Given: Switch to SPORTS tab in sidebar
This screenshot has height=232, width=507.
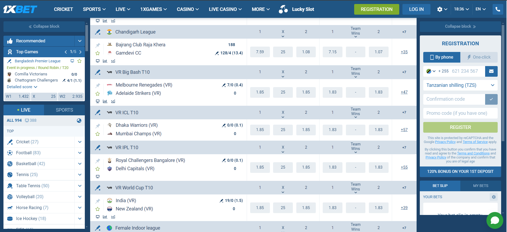Looking at the screenshot, I should (x=64, y=110).
